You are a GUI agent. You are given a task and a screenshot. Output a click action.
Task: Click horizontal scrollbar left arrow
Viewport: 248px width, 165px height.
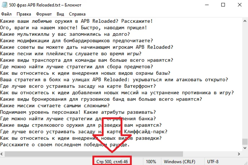point(2,154)
